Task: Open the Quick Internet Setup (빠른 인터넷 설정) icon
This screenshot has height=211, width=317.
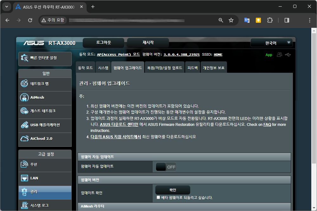Action: [25, 58]
